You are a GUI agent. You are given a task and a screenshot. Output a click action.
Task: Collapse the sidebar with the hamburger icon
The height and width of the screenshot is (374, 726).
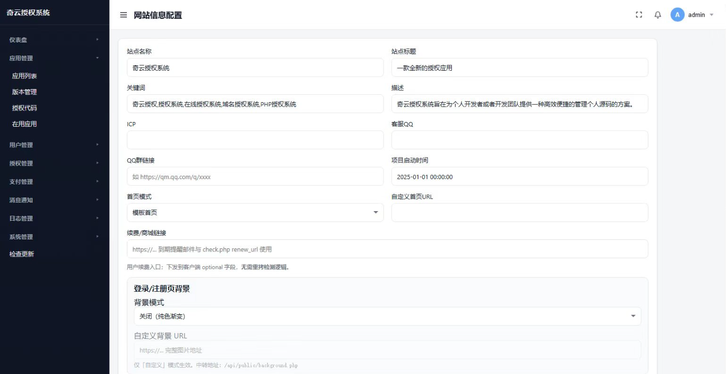pos(124,15)
